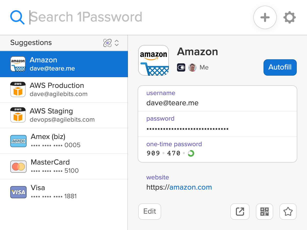
Task: Mark Amazon as a favorite with the star
Action: 288,212
